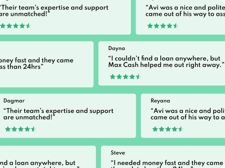The width and height of the screenshot is (225, 168).
Task: Click the star rating under Dagmar's review
Action: [x=20, y=129]
